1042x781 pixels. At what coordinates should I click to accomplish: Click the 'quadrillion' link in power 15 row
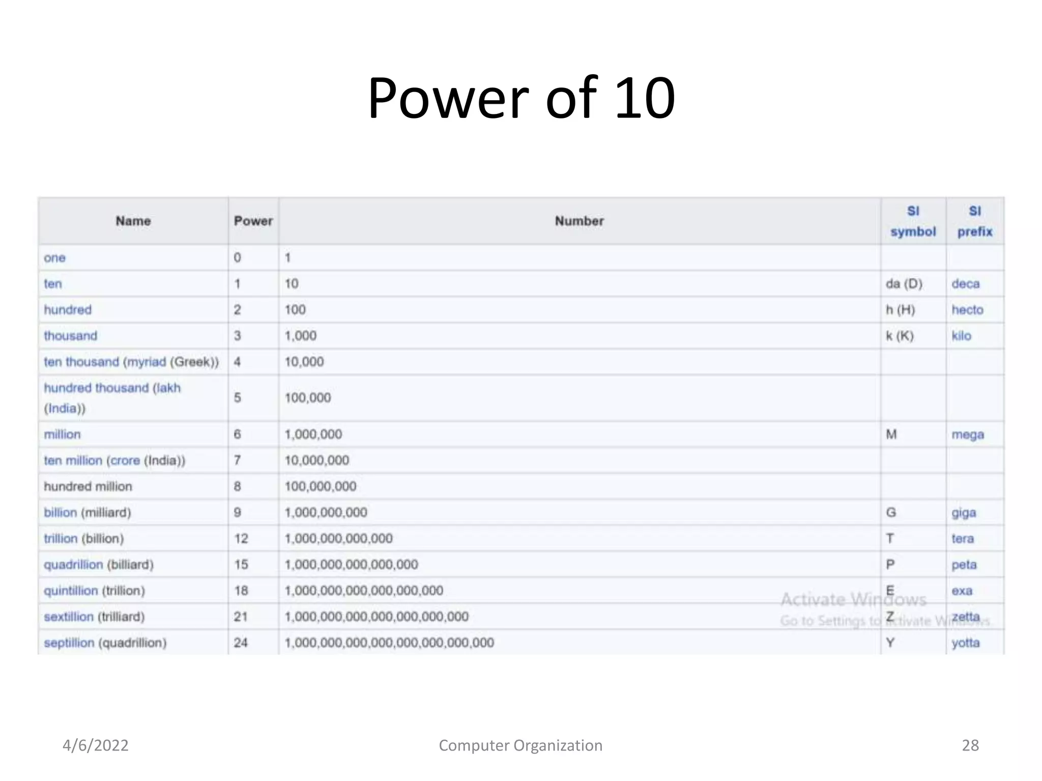[x=73, y=564]
